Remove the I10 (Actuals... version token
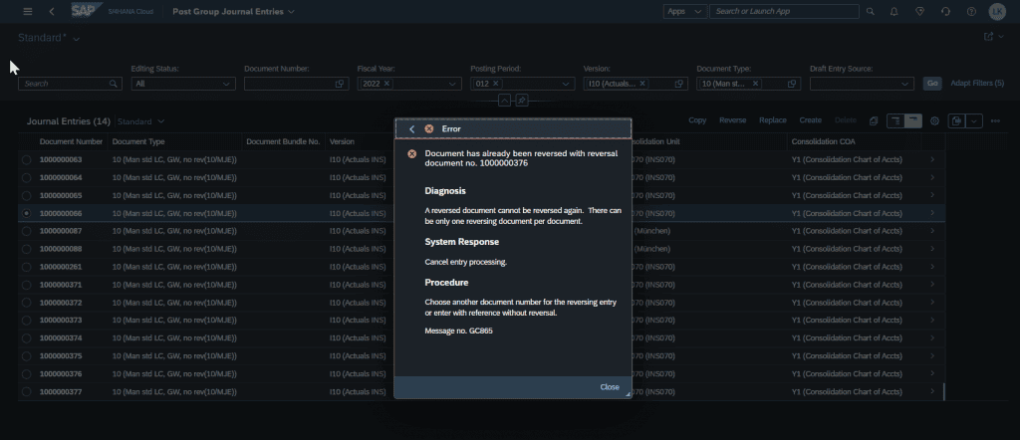The image size is (1020, 440). click(642, 84)
